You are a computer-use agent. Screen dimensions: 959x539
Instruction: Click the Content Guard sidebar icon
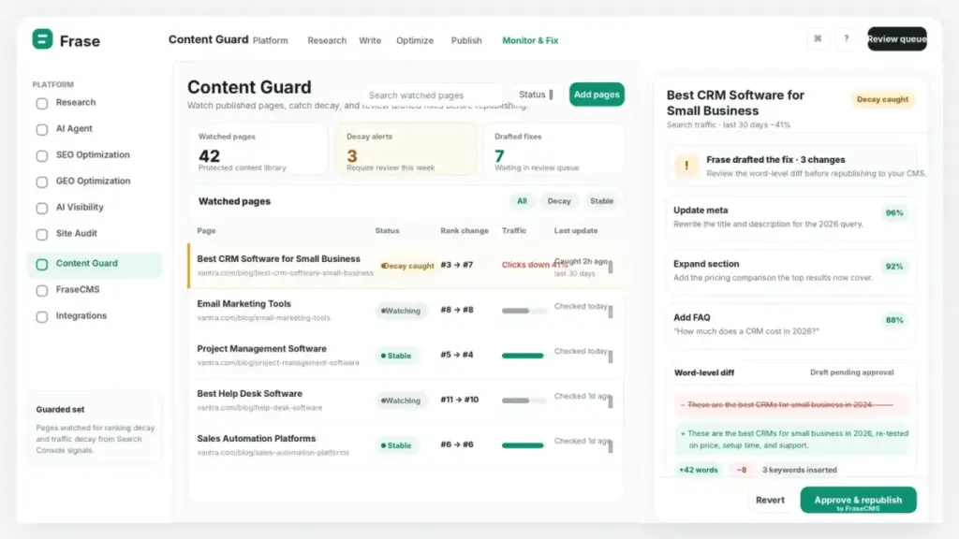(x=41, y=265)
